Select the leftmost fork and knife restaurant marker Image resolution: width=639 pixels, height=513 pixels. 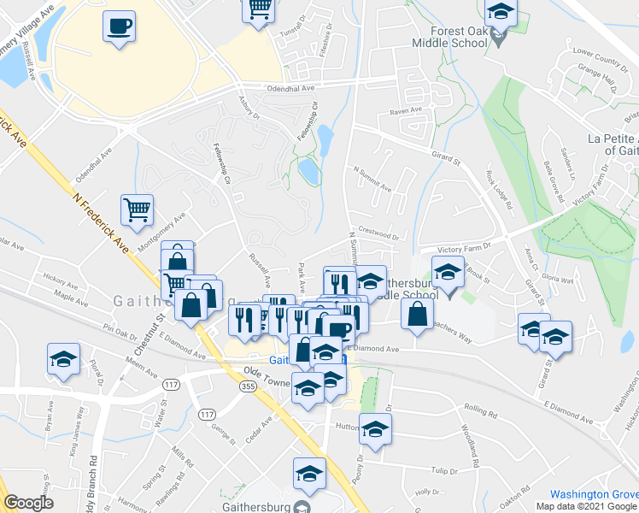click(245, 322)
